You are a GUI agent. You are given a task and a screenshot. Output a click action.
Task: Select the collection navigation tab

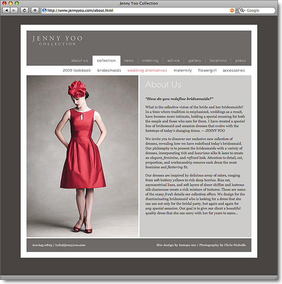click(x=106, y=60)
